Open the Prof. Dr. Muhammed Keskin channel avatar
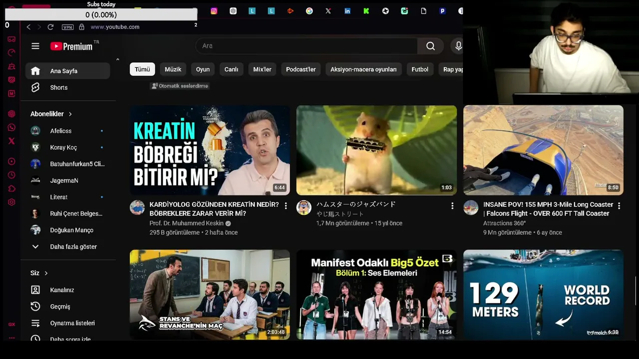The image size is (639, 359). point(137,207)
